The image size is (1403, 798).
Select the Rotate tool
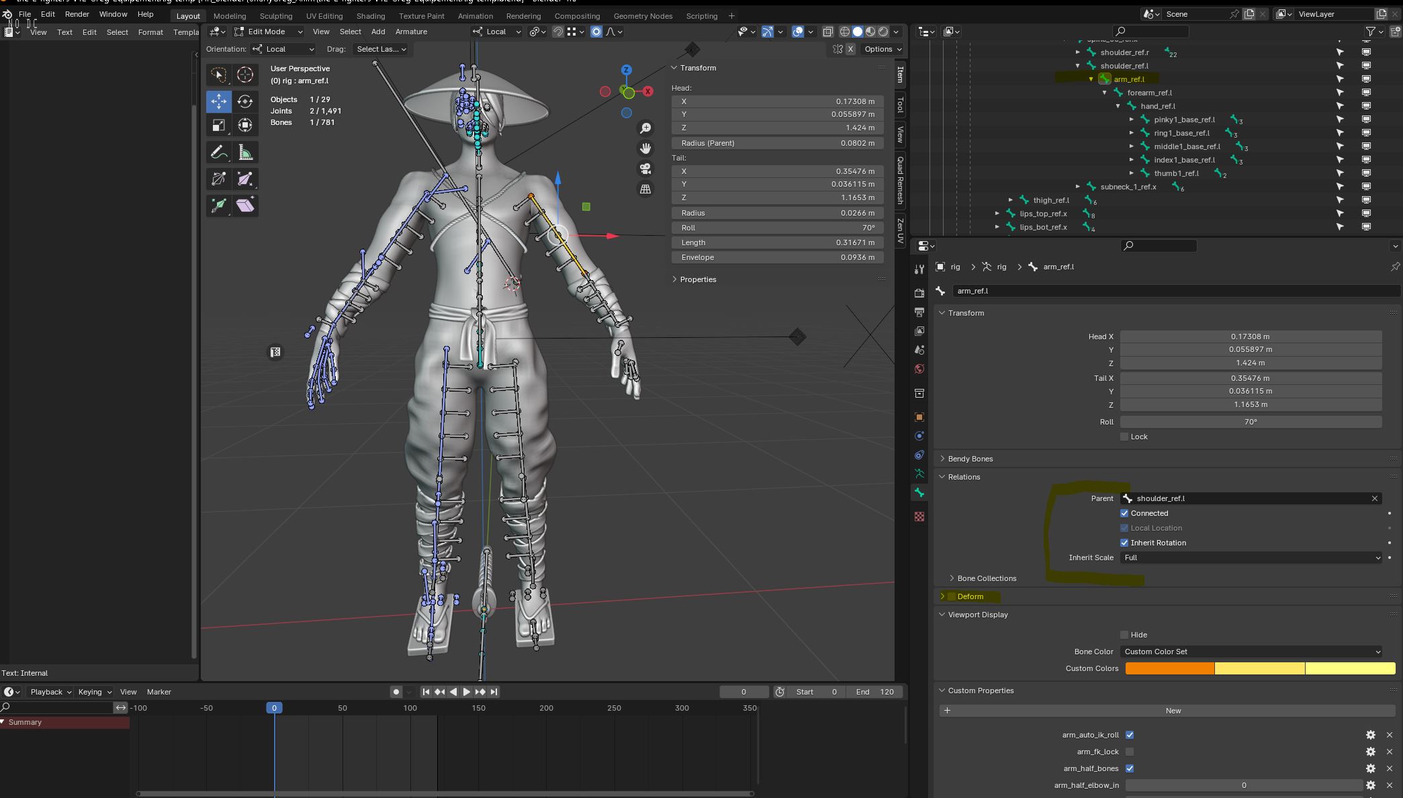245,101
